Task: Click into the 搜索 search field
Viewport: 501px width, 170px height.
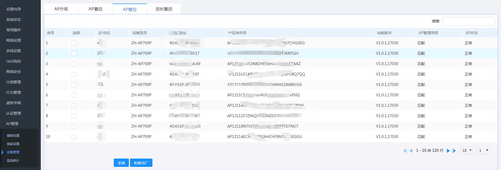Action: pyautogui.click(x=469, y=21)
